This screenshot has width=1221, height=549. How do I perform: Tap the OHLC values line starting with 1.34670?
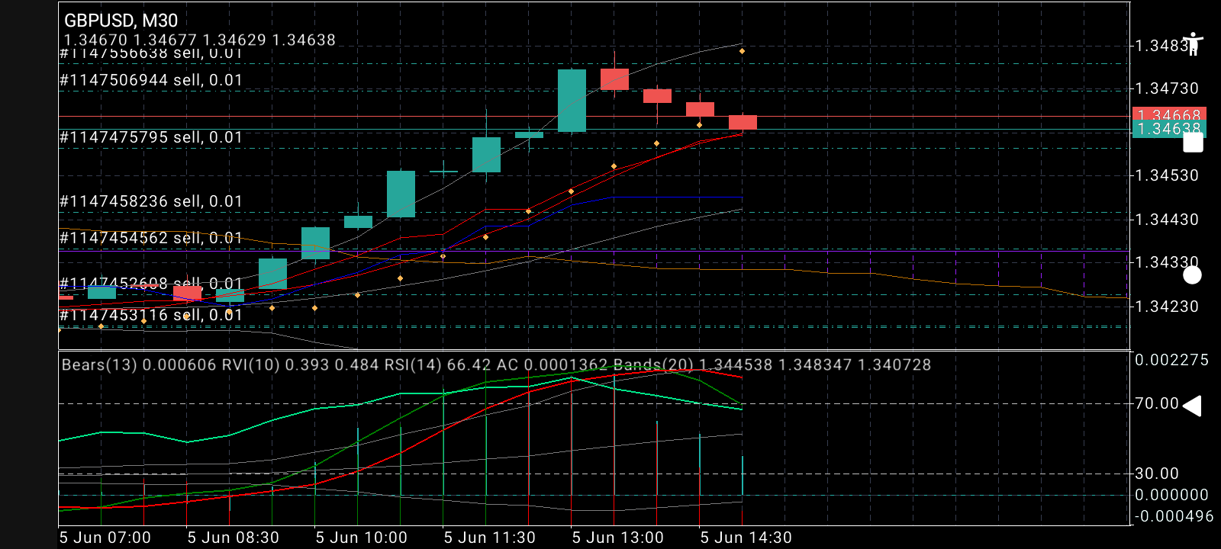coord(199,40)
